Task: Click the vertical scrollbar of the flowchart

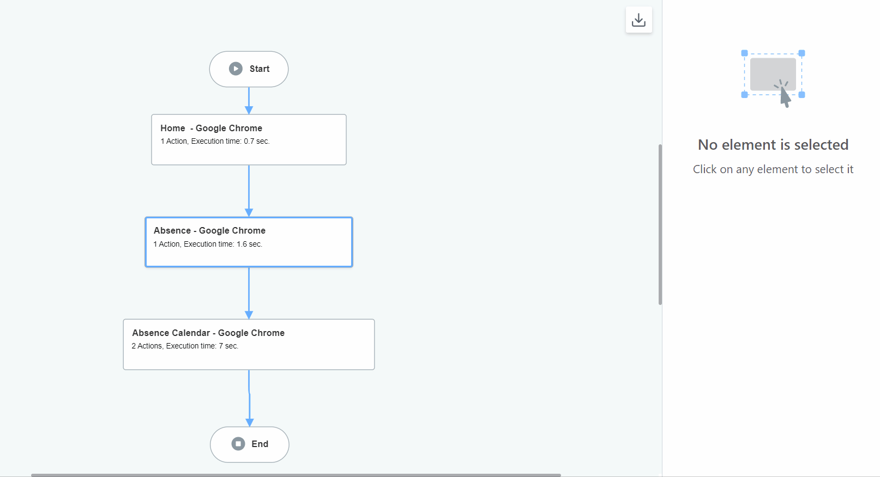Action: (660, 224)
